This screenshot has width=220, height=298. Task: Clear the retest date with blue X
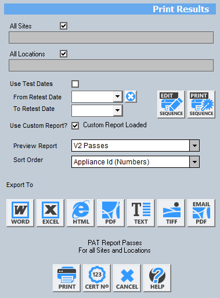[x=131, y=96]
